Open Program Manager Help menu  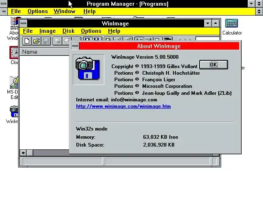(90, 11)
